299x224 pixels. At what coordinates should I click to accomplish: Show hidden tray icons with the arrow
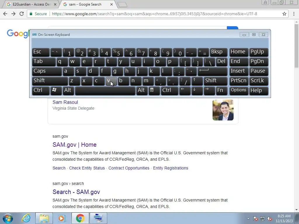248,218
